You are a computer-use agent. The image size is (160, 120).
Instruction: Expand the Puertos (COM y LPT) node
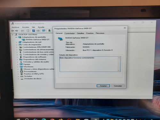pos(18,74)
